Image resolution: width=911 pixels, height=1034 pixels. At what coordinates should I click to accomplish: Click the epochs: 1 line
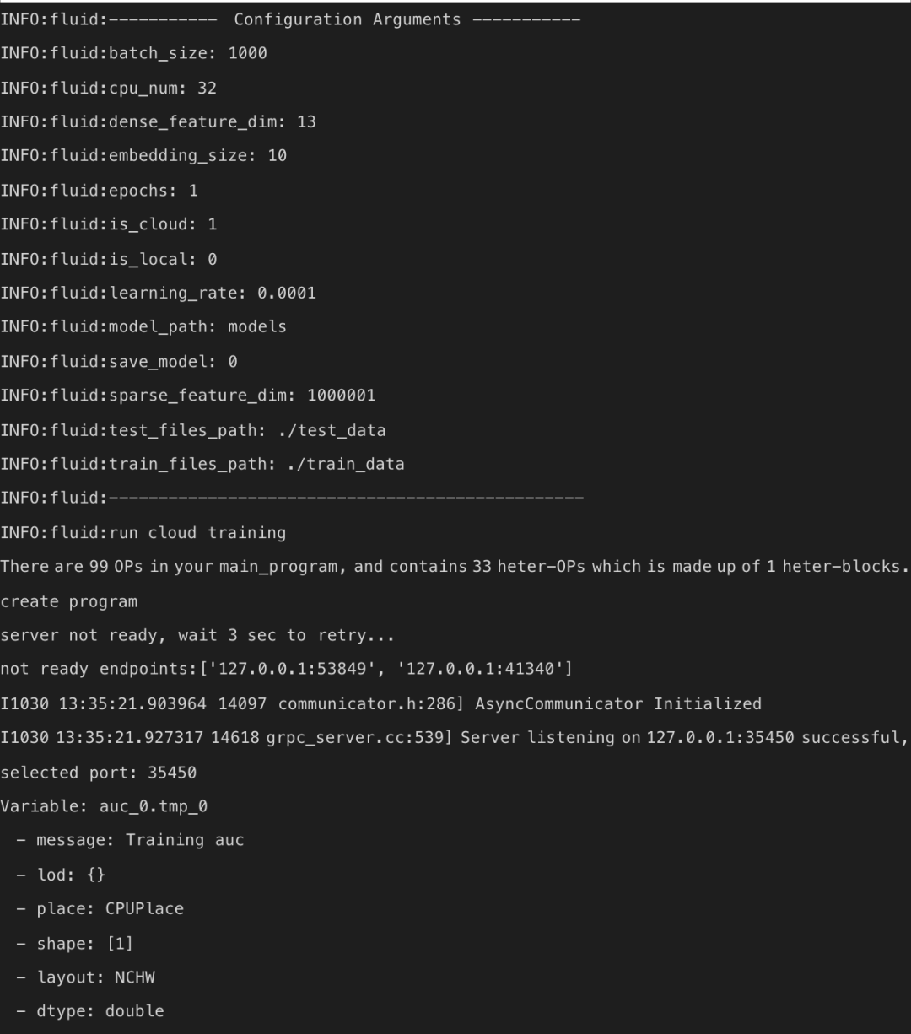[x=99, y=191]
